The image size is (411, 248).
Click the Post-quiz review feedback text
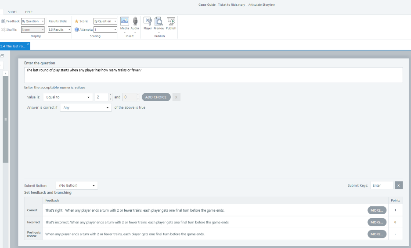(x=125, y=234)
